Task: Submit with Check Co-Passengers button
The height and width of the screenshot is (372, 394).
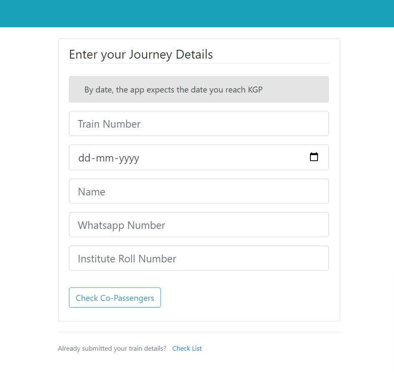Action: (x=115, y=298)
